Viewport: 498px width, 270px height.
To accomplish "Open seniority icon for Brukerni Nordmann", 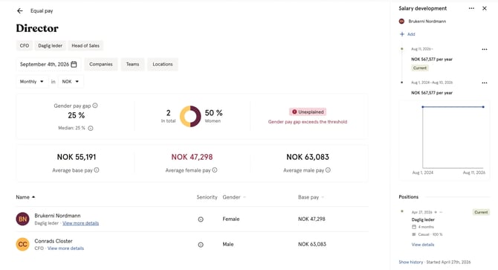I will click(201, 219).
